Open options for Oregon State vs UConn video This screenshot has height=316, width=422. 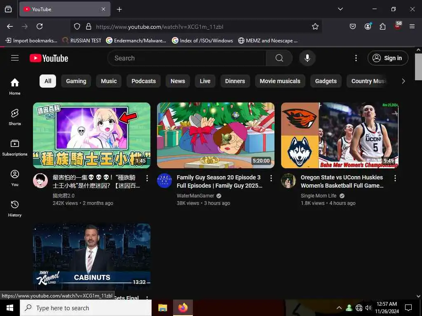[395, 178]
